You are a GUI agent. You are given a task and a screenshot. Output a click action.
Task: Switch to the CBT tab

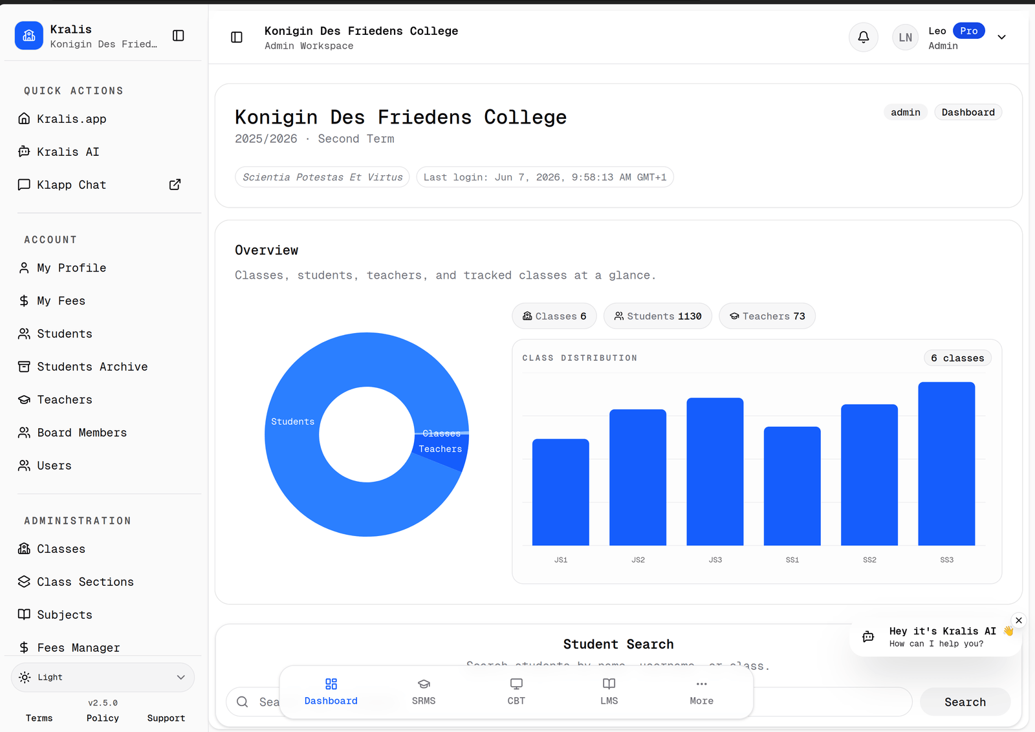click(516, 692)
